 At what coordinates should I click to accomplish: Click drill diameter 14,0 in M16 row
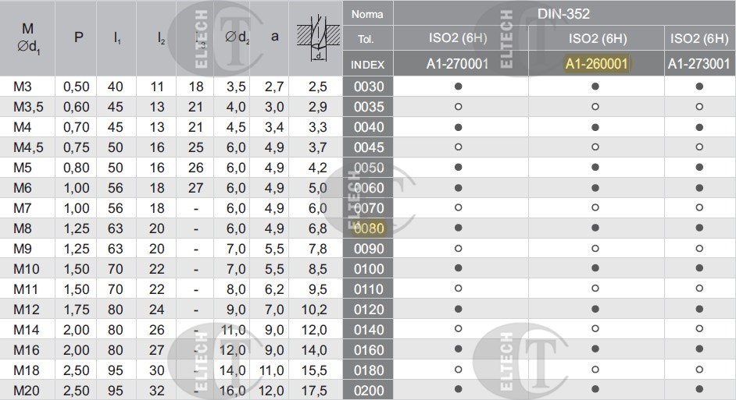(x=314, y=350)
